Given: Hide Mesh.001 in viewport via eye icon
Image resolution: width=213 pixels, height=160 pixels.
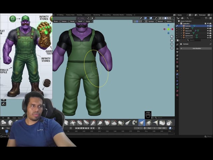Looking at the screenshot, I should tap(208, 31).
